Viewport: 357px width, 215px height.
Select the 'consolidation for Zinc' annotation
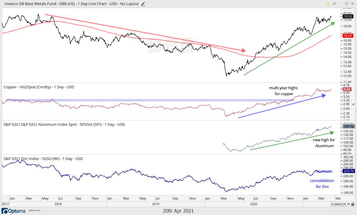[x=322, y=184]
